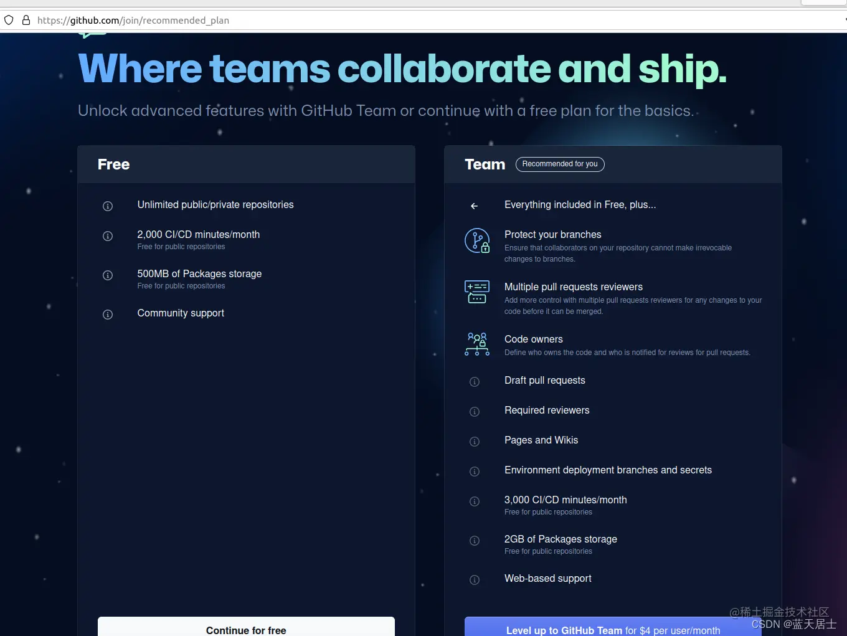The height and width of the screenshot is (636, 847).
Task: Click the Continue for free button
Action: (246, 627)
